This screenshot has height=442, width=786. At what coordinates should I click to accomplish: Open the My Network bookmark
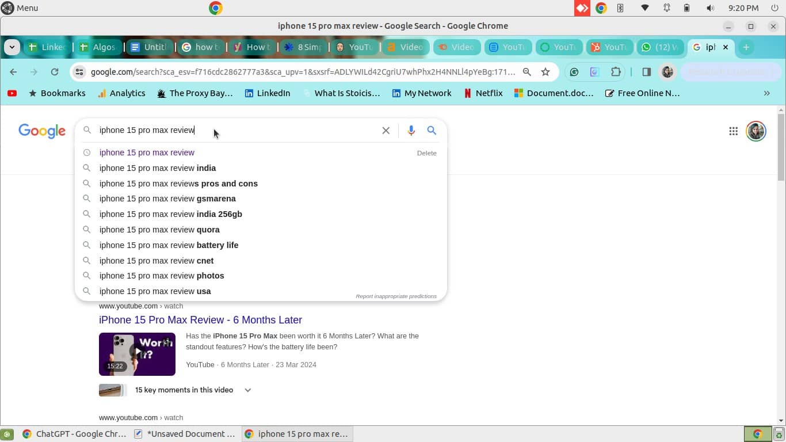[x=422, y=93]
